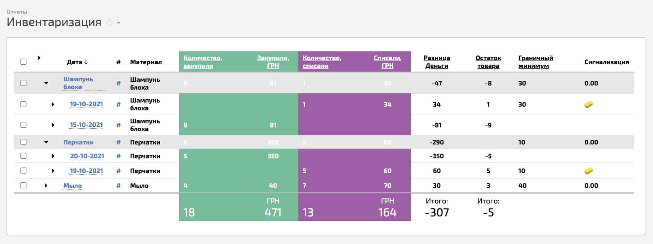Open the Мыло link

click(x=72, y=186)
